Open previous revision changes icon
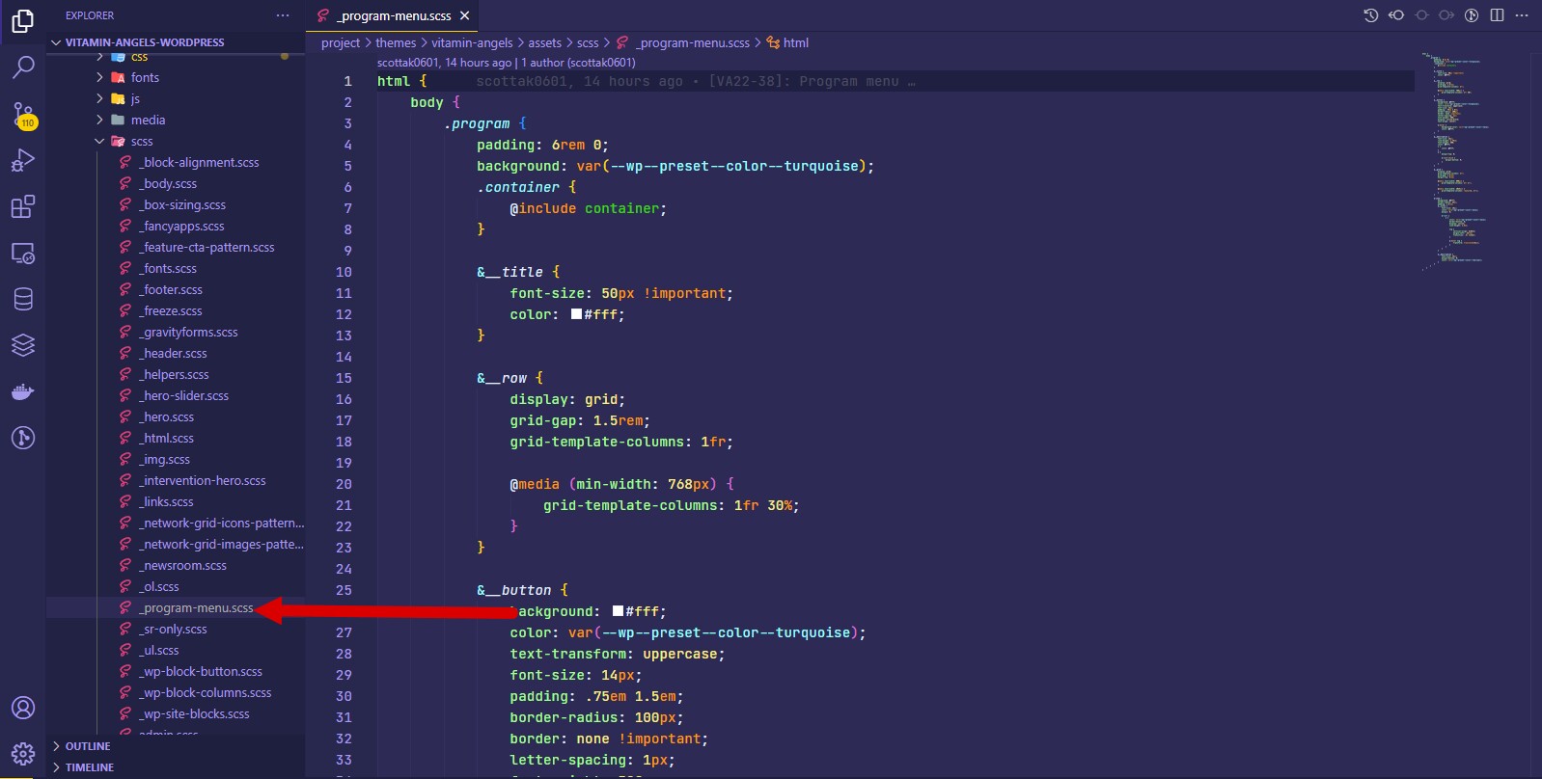Image resolution: width=1542 pixels, height=779 pixels. (1395, 15)
